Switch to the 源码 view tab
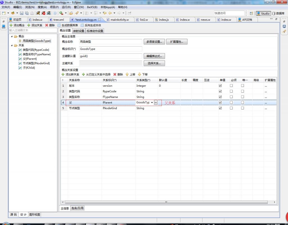Image resolution: width=288 pixels, height=225 pixels. (x=13, y=215)
